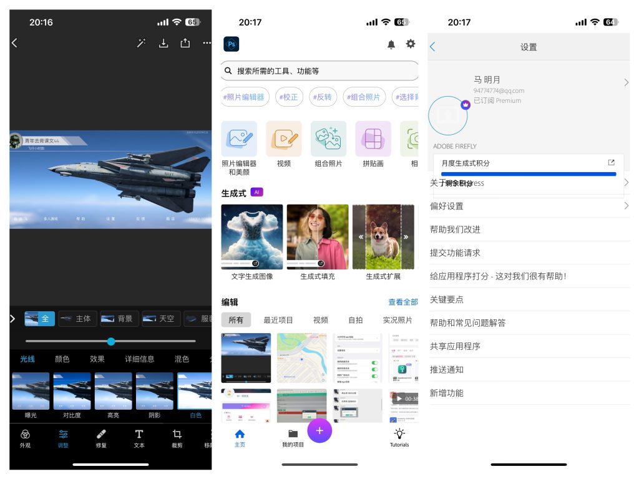
Task: Select the 背景 mask segment
Action: [x=119, y=318]
